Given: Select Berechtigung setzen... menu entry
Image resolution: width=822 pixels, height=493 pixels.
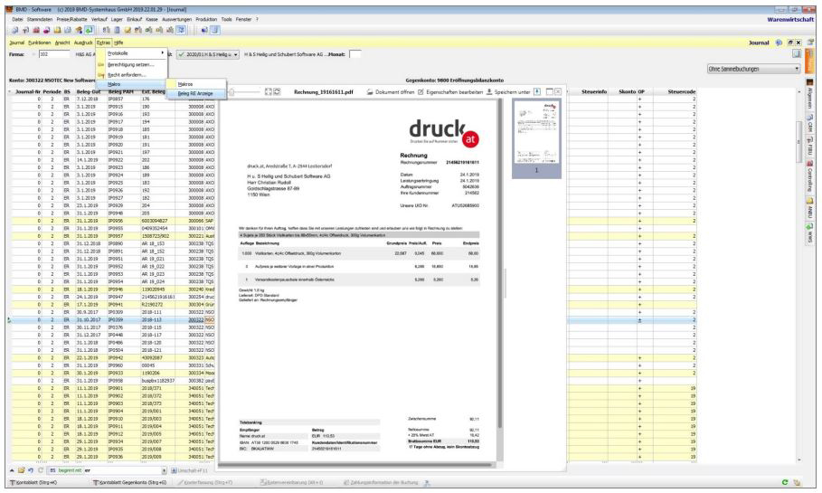Looking at the screenshot, I should tap(131, 64).
